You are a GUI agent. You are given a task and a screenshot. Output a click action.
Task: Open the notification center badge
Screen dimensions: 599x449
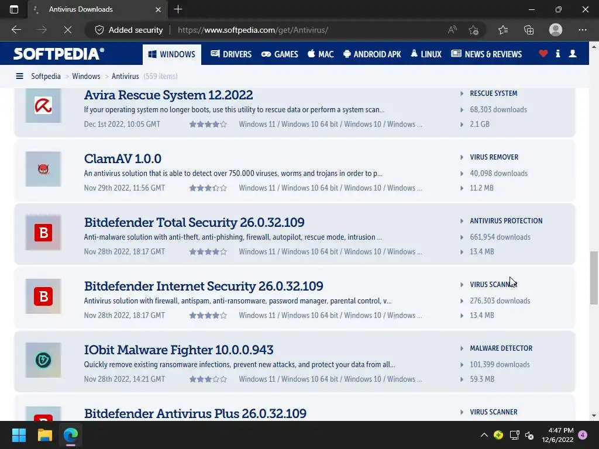(583, 435)
